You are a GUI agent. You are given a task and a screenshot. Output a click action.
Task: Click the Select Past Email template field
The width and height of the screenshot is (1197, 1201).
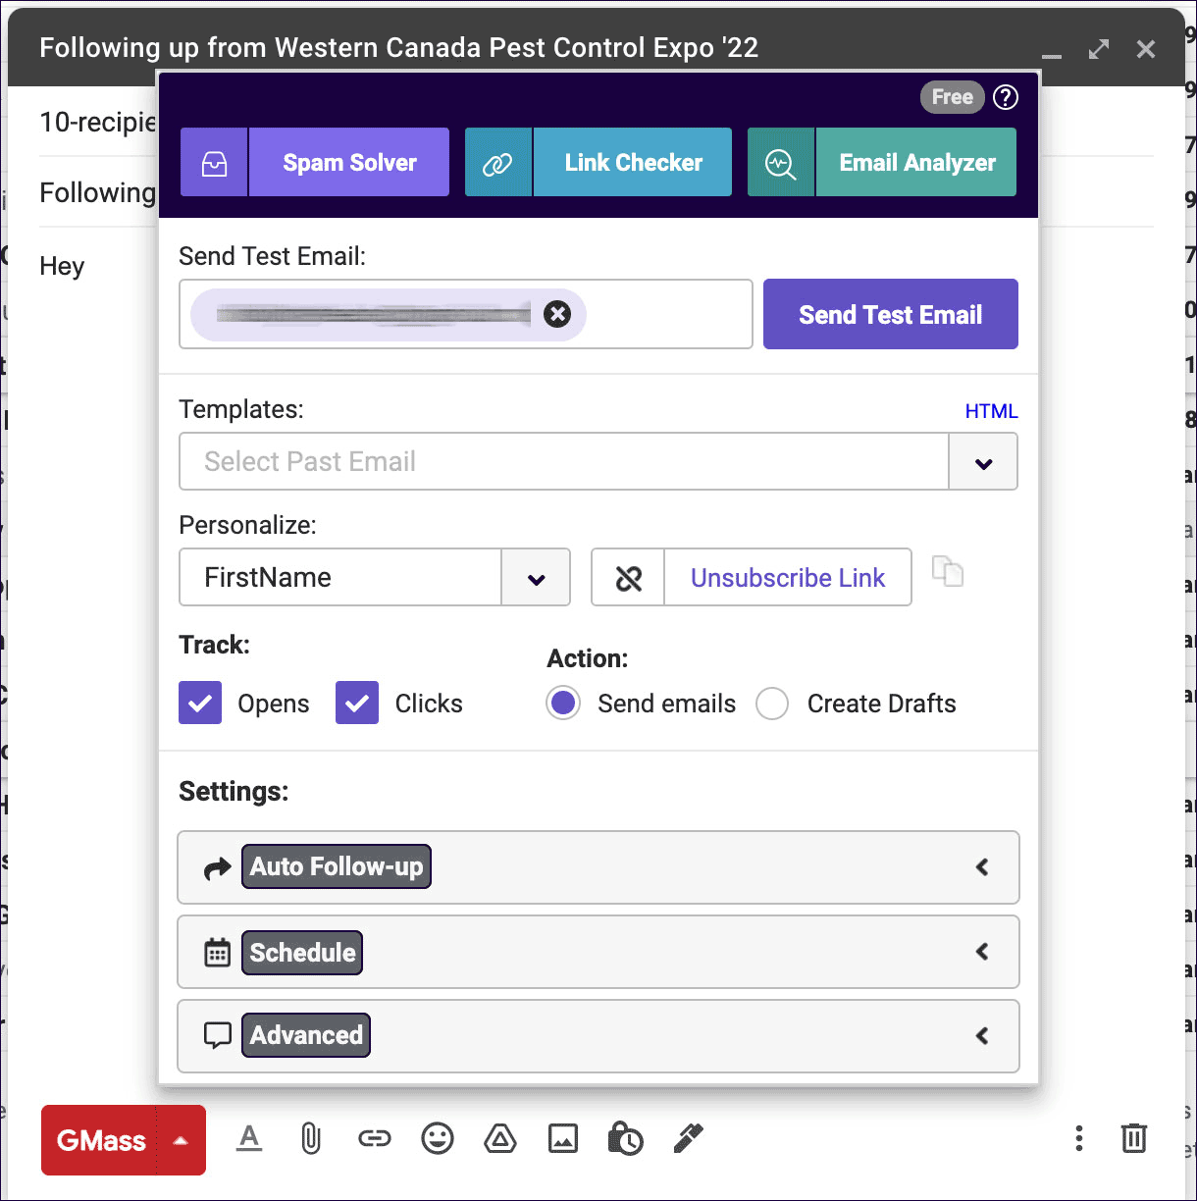click(564, 461)
